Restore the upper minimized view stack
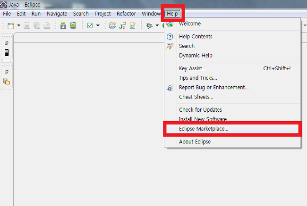This screenshot has width=307, height=206. (7, 43)
